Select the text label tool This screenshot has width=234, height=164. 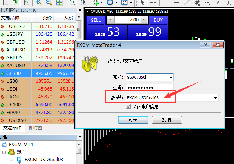[x=228, y=3]
